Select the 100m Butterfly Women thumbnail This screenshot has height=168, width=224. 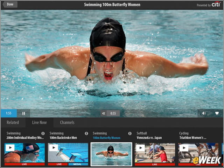[111, 154]
